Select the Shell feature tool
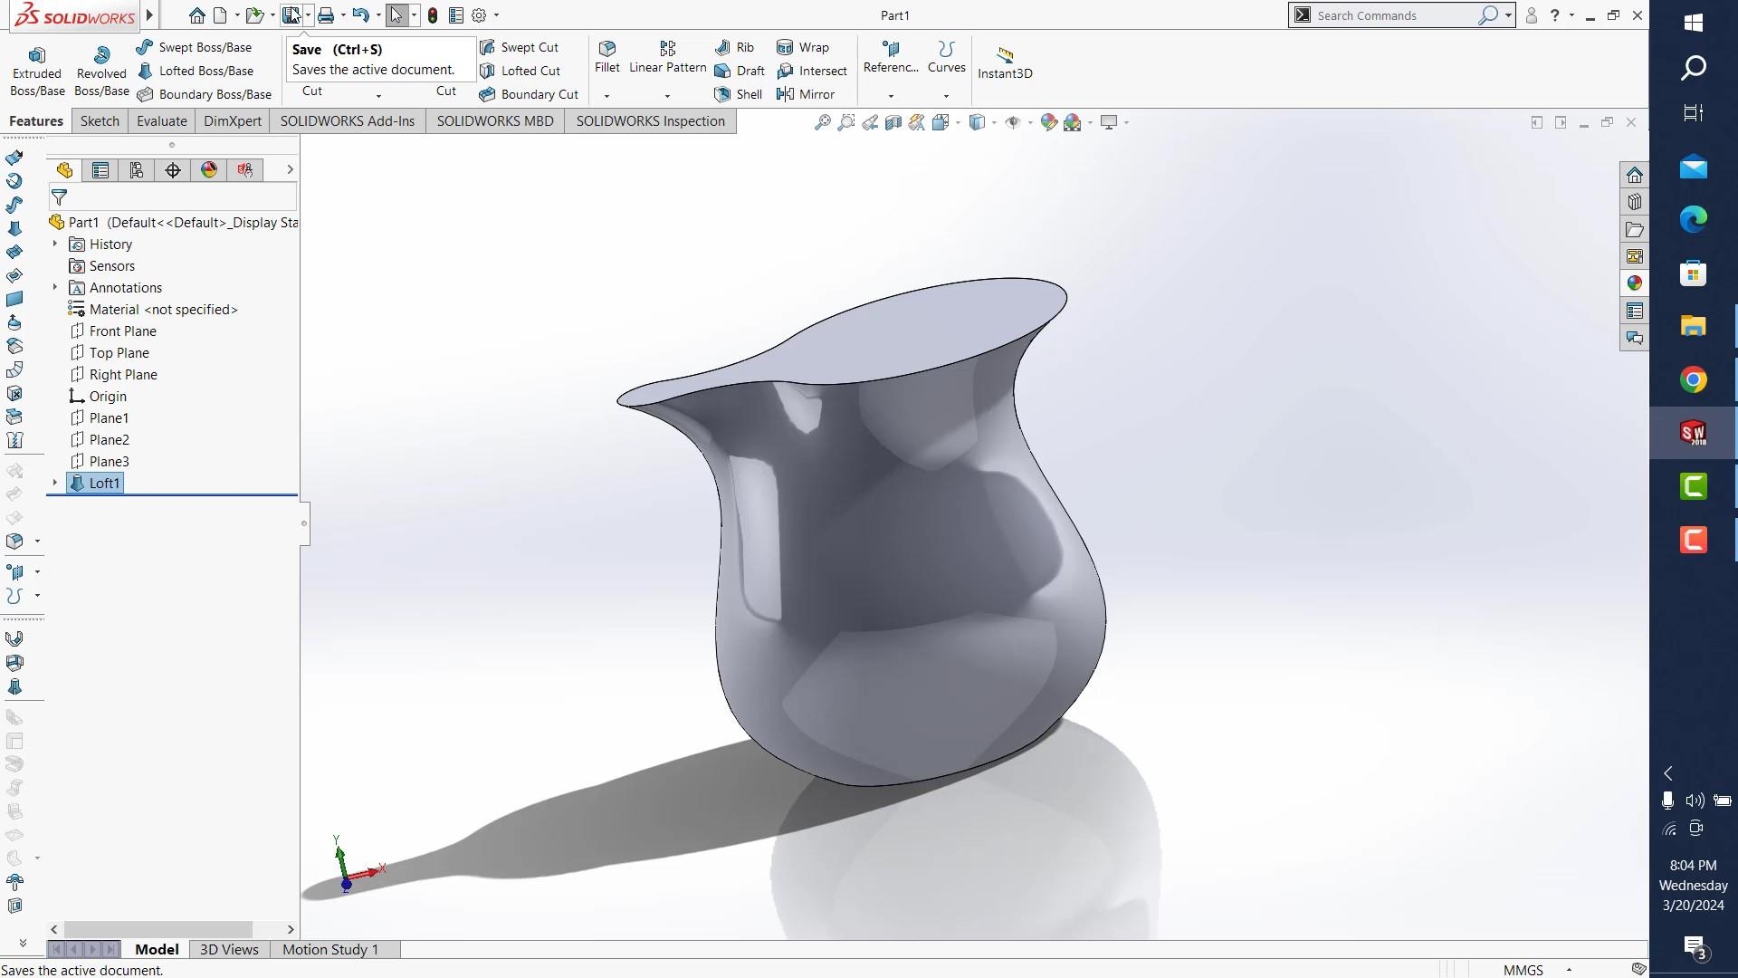The image size is (1738, 978). [739, 94]
